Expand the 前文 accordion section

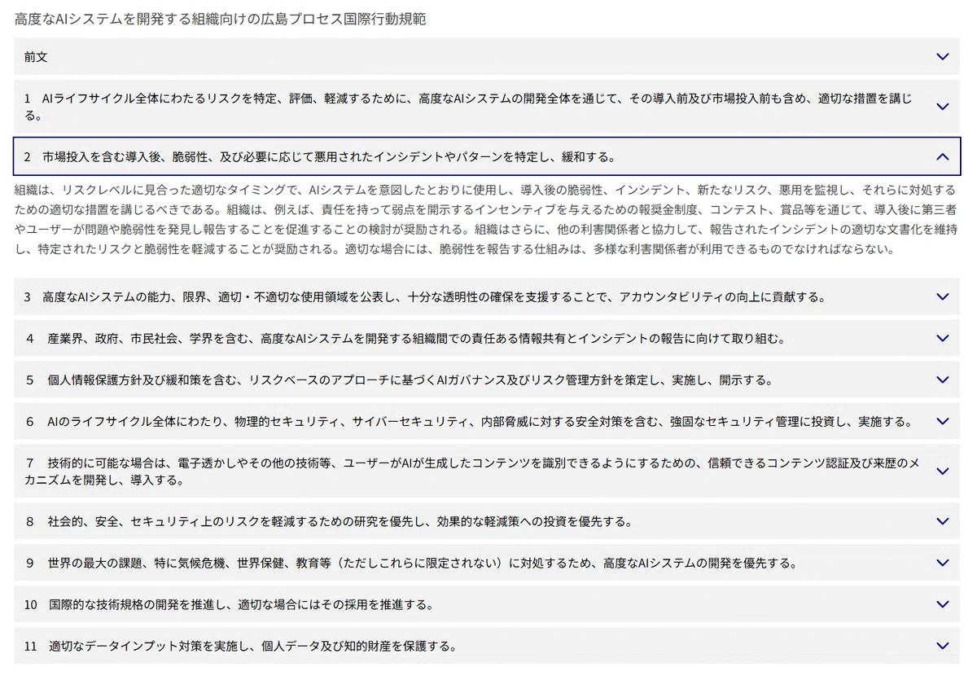(x=487, y=57)
